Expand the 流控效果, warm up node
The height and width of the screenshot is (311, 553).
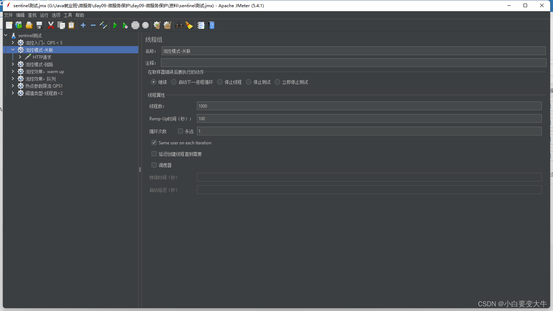(x=13, y=71)
